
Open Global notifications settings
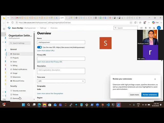pos(20,69)
